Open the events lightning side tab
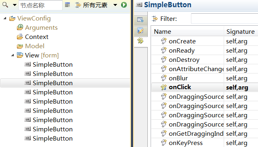The image size is (258, 147). click(x=141, y=41)
